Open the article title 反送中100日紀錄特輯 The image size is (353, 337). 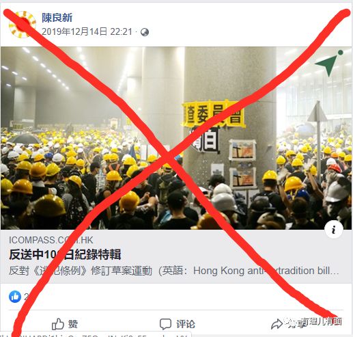(x=65, y=254)
